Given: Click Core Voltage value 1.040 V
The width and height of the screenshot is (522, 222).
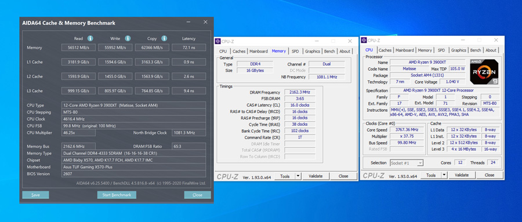Looking at the screenshot, I should point(452,82).
